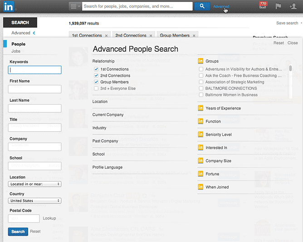Select the People search type

coord(18,44)
